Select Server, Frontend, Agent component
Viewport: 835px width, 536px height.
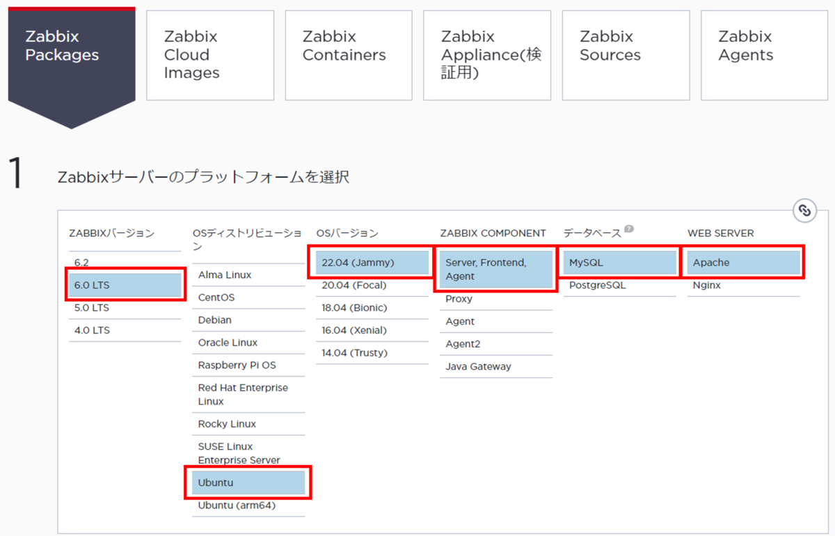coord(496,270)
